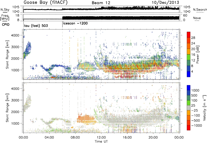This screenshot has height=143, width=207.
Task: Click the 'icescan -1200' CPID label
Action: click(75, 23)
